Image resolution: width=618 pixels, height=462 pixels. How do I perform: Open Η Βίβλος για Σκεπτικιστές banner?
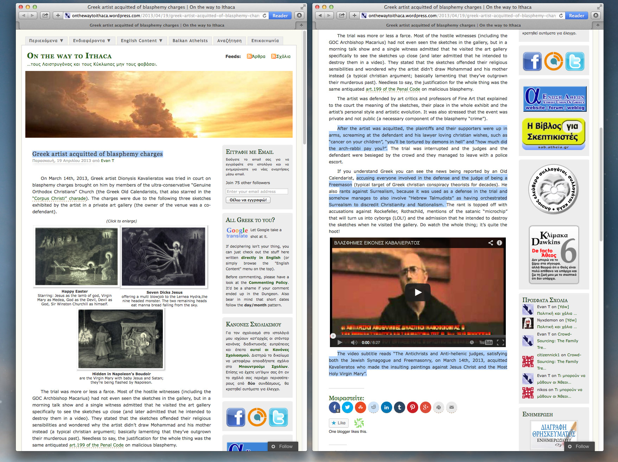pos(554,134)
